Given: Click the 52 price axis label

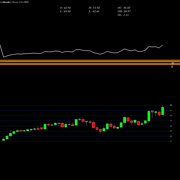Looking at the screenshot, I should coord(171,105).
